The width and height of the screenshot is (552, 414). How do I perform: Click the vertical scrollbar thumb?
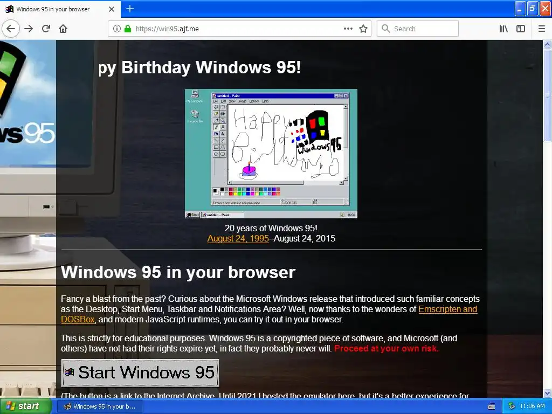coord(547,95)
